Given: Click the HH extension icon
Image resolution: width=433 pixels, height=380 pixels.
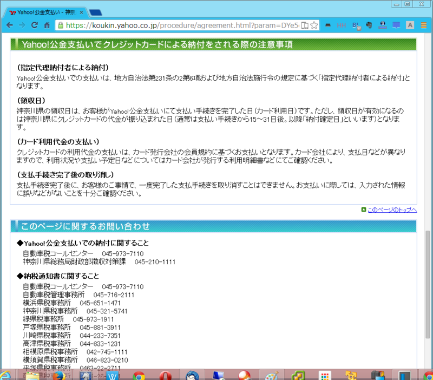Looking at the screenshot, I should (342, 25).
